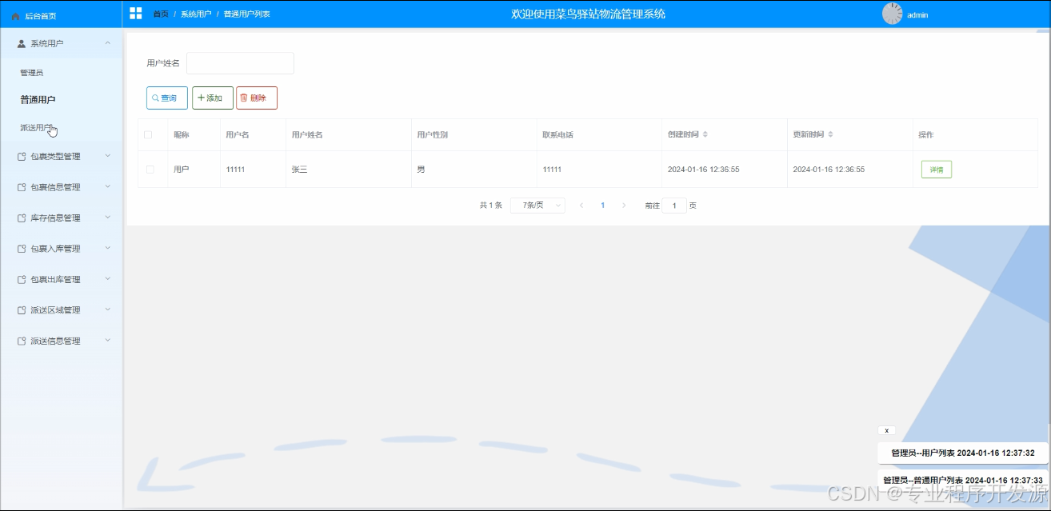Expand 包裹入库管理 chevron
1051x511 pixels.
click(108, 248)
